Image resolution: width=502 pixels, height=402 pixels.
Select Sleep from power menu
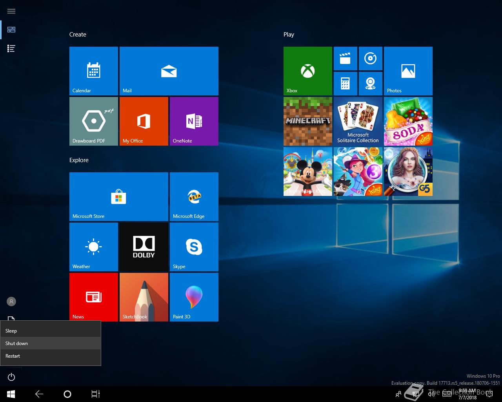pos(51,331)
